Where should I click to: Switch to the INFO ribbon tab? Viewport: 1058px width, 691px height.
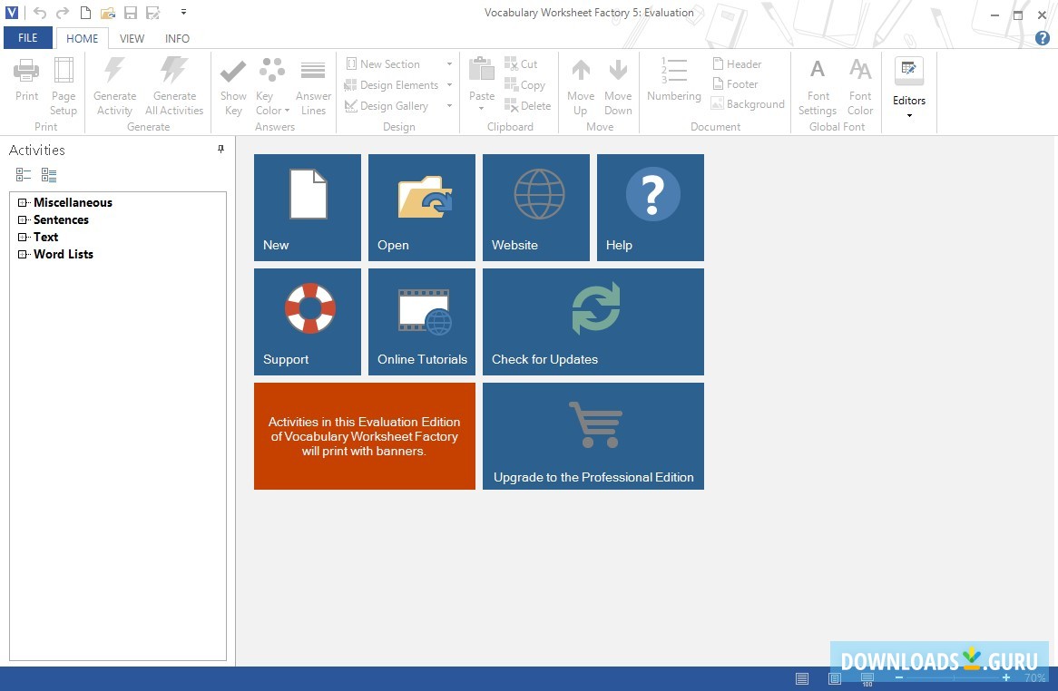point(178,38)
